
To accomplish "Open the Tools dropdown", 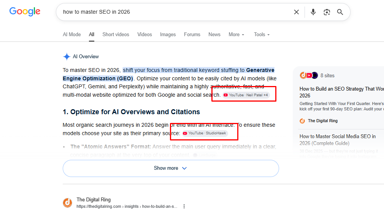I will (x=262, y=35).
